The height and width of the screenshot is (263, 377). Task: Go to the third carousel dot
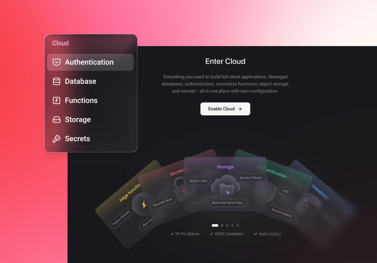coord(227,226)
